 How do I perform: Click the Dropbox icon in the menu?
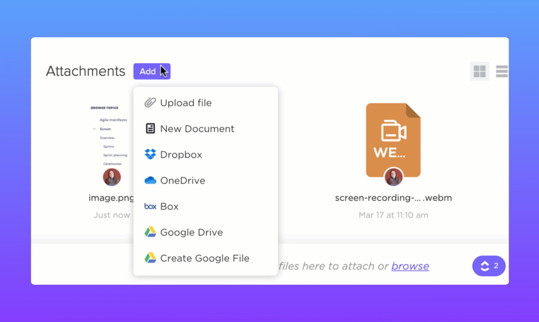150,154
